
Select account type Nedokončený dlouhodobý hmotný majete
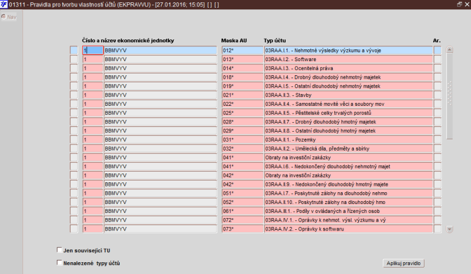coord(349,184)
